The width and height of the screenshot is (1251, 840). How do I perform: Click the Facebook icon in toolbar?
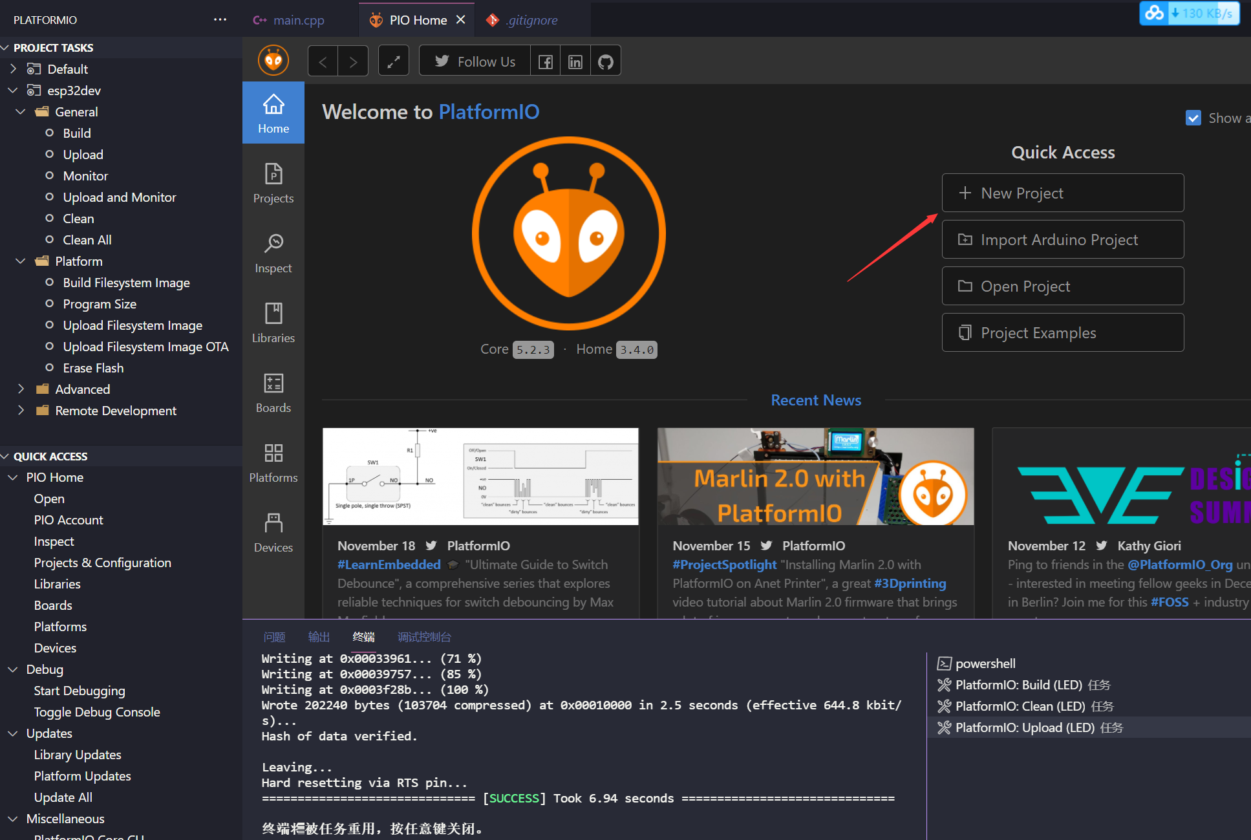point(545,61)
